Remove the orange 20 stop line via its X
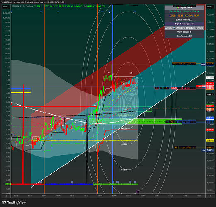The image size is (216, 207). pos(194,147)
